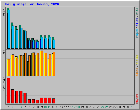Click the day 27 x-axis label
140x110 pixels.
[115, 107]
